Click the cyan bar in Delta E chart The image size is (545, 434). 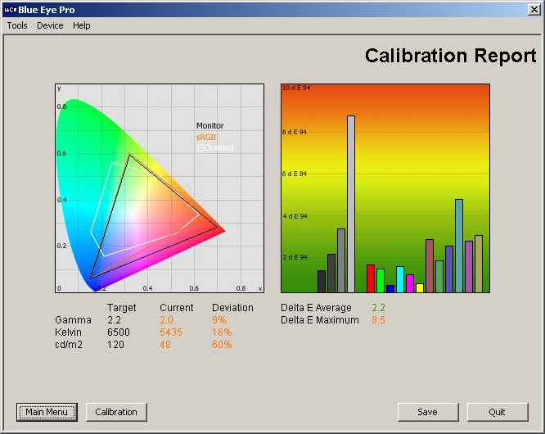(400, 279)
